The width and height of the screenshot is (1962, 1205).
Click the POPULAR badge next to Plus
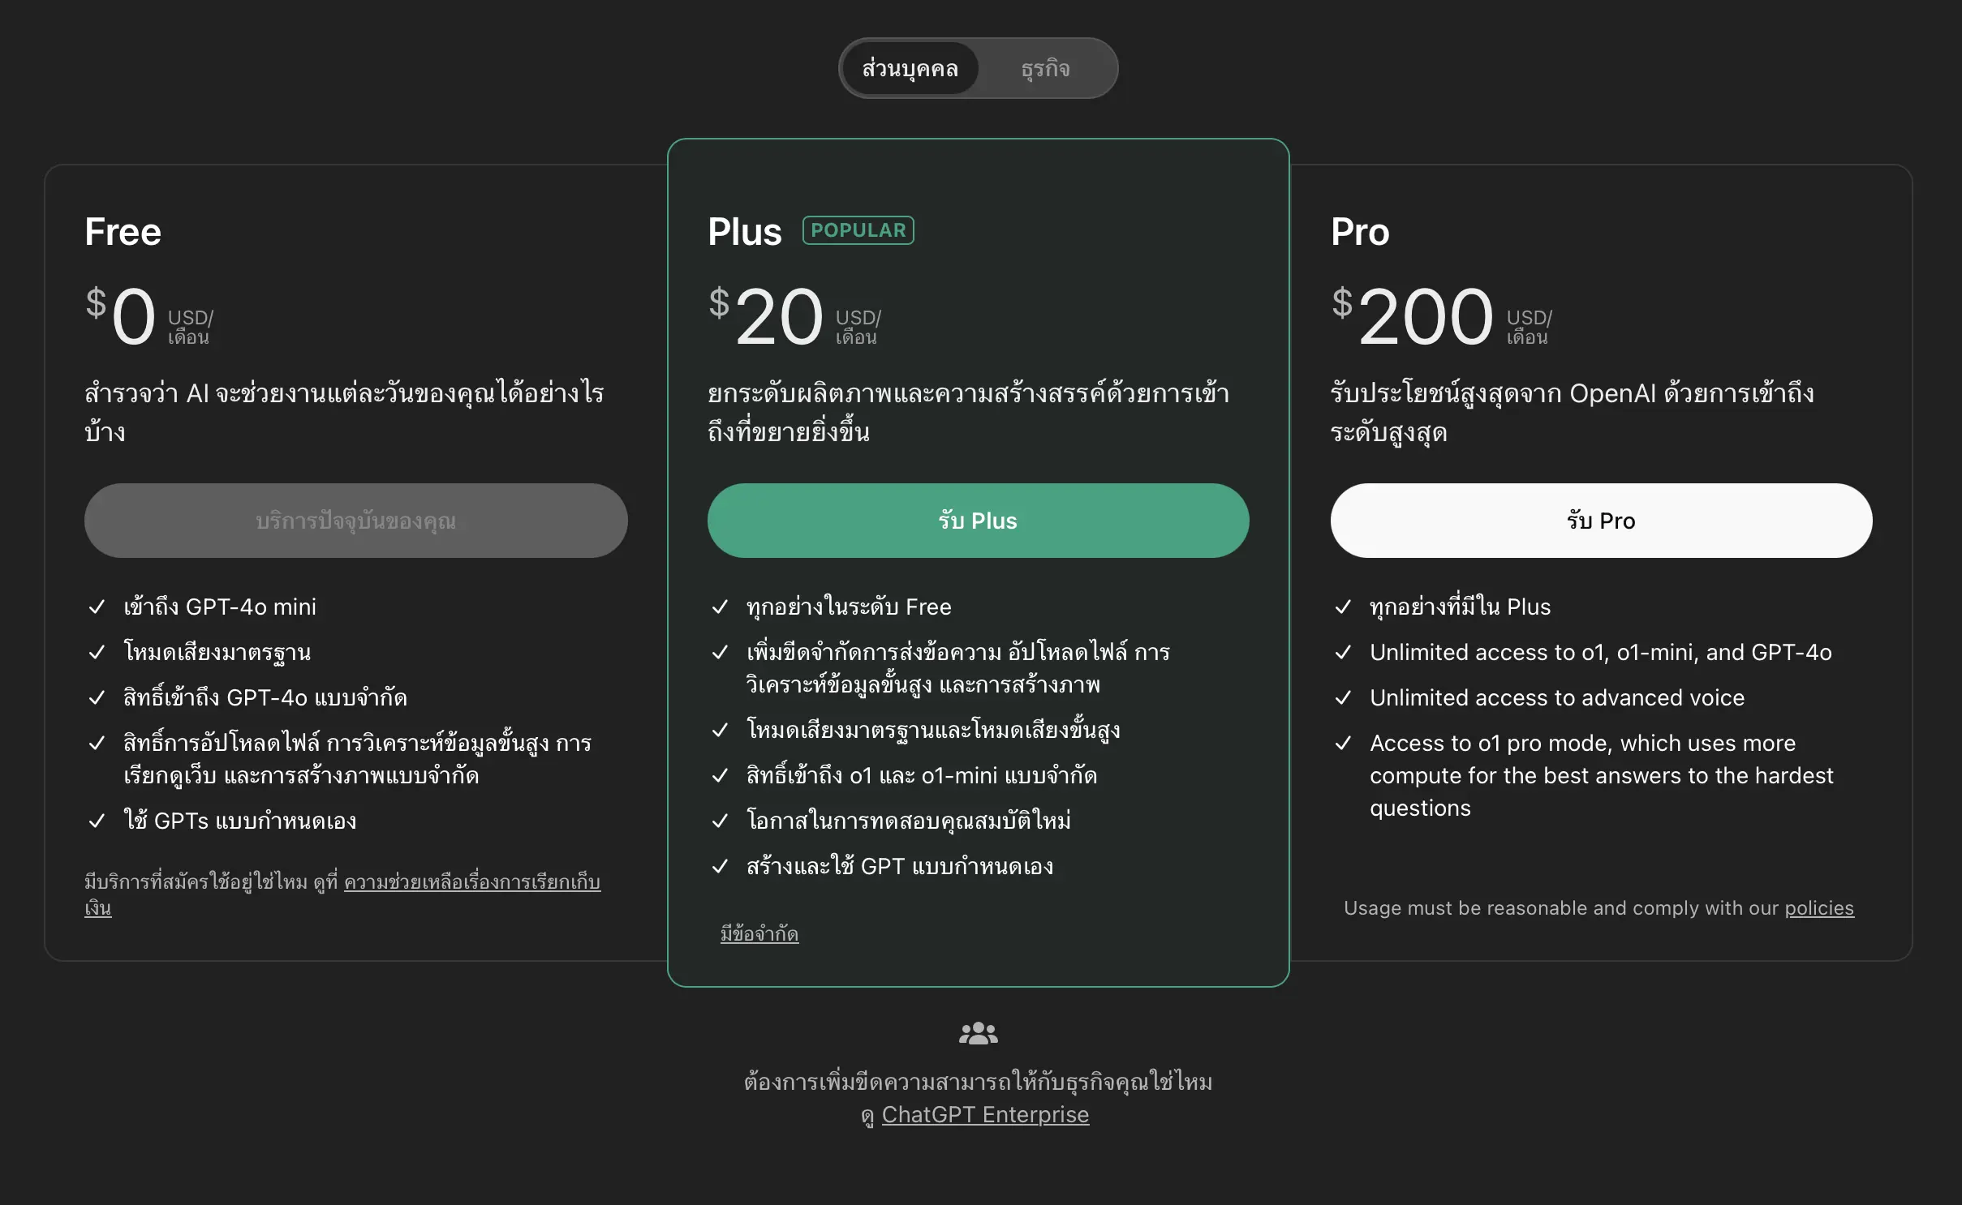[858, 230]
